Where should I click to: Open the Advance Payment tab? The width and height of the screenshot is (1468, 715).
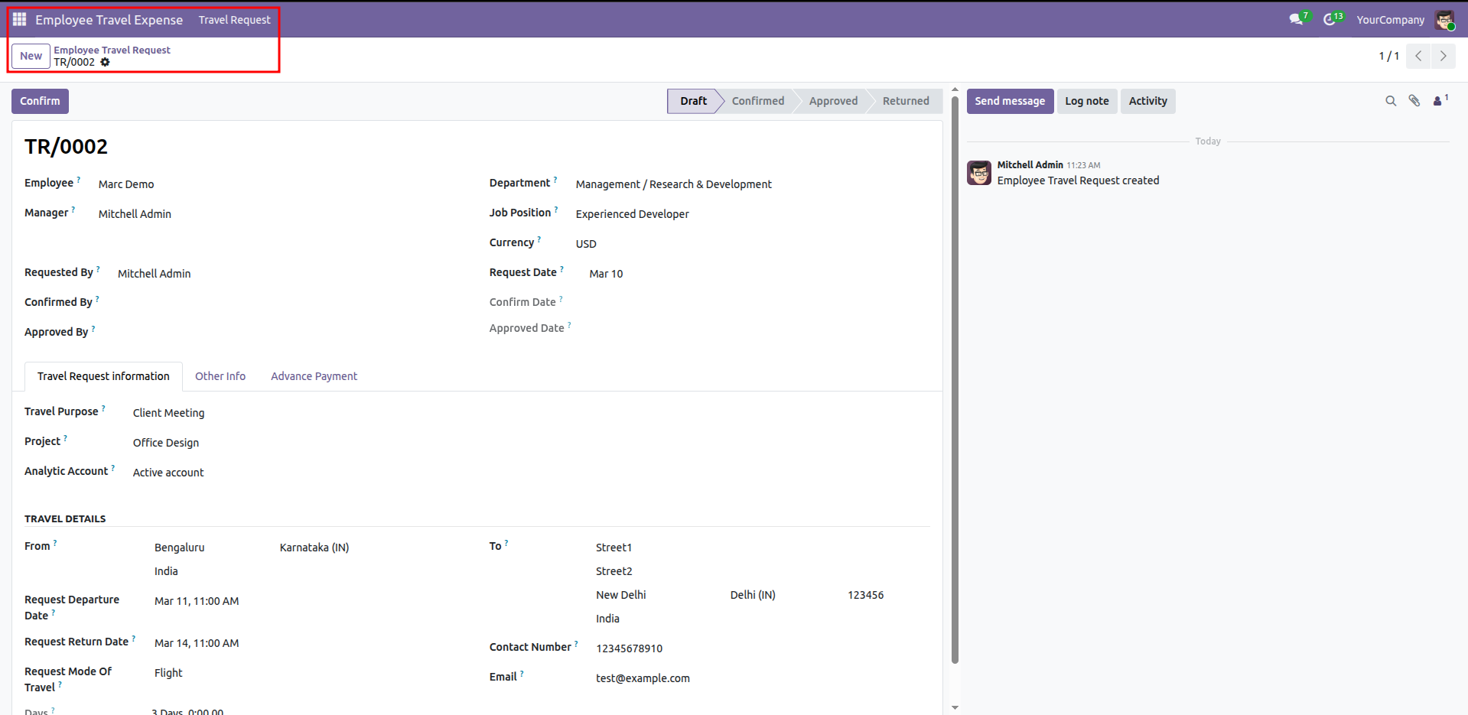pyautogui.click(x=314, y=376)
